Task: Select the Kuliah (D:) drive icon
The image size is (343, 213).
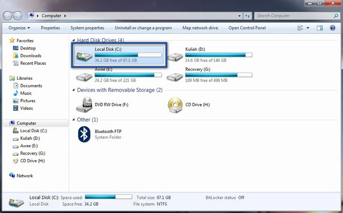Action: pyautogui.click(x=175, y=57)
